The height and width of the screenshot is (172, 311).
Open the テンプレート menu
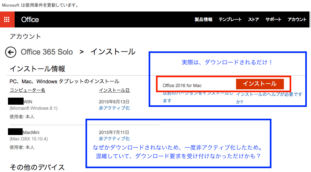(230, 19)
